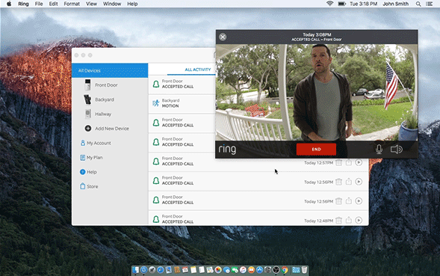440x276 pixels.
Task: Click the Hallway device thumbnail icon
Action: (x=88, y=114)
